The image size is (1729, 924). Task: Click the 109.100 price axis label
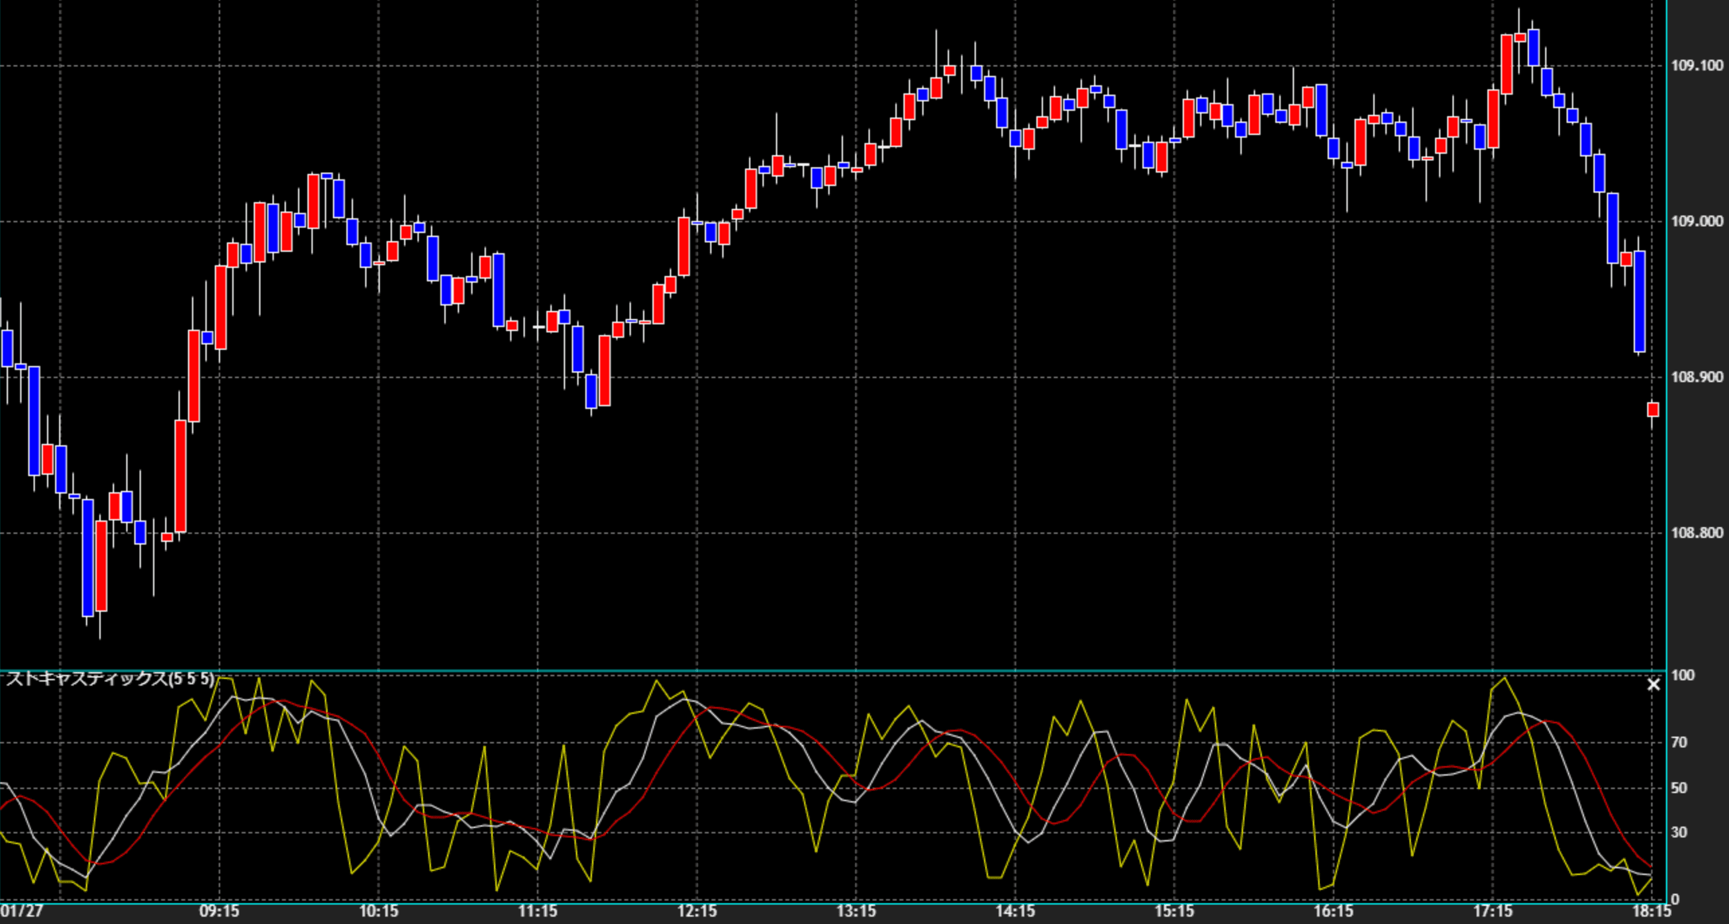1697,65
